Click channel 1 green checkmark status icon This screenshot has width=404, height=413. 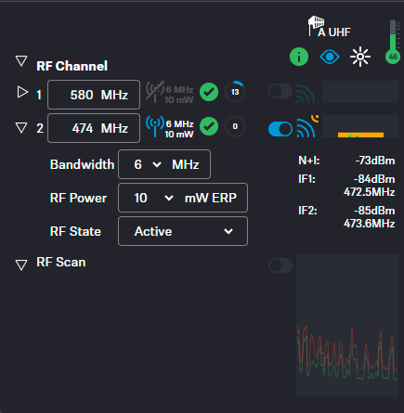[x=209, y=92]
